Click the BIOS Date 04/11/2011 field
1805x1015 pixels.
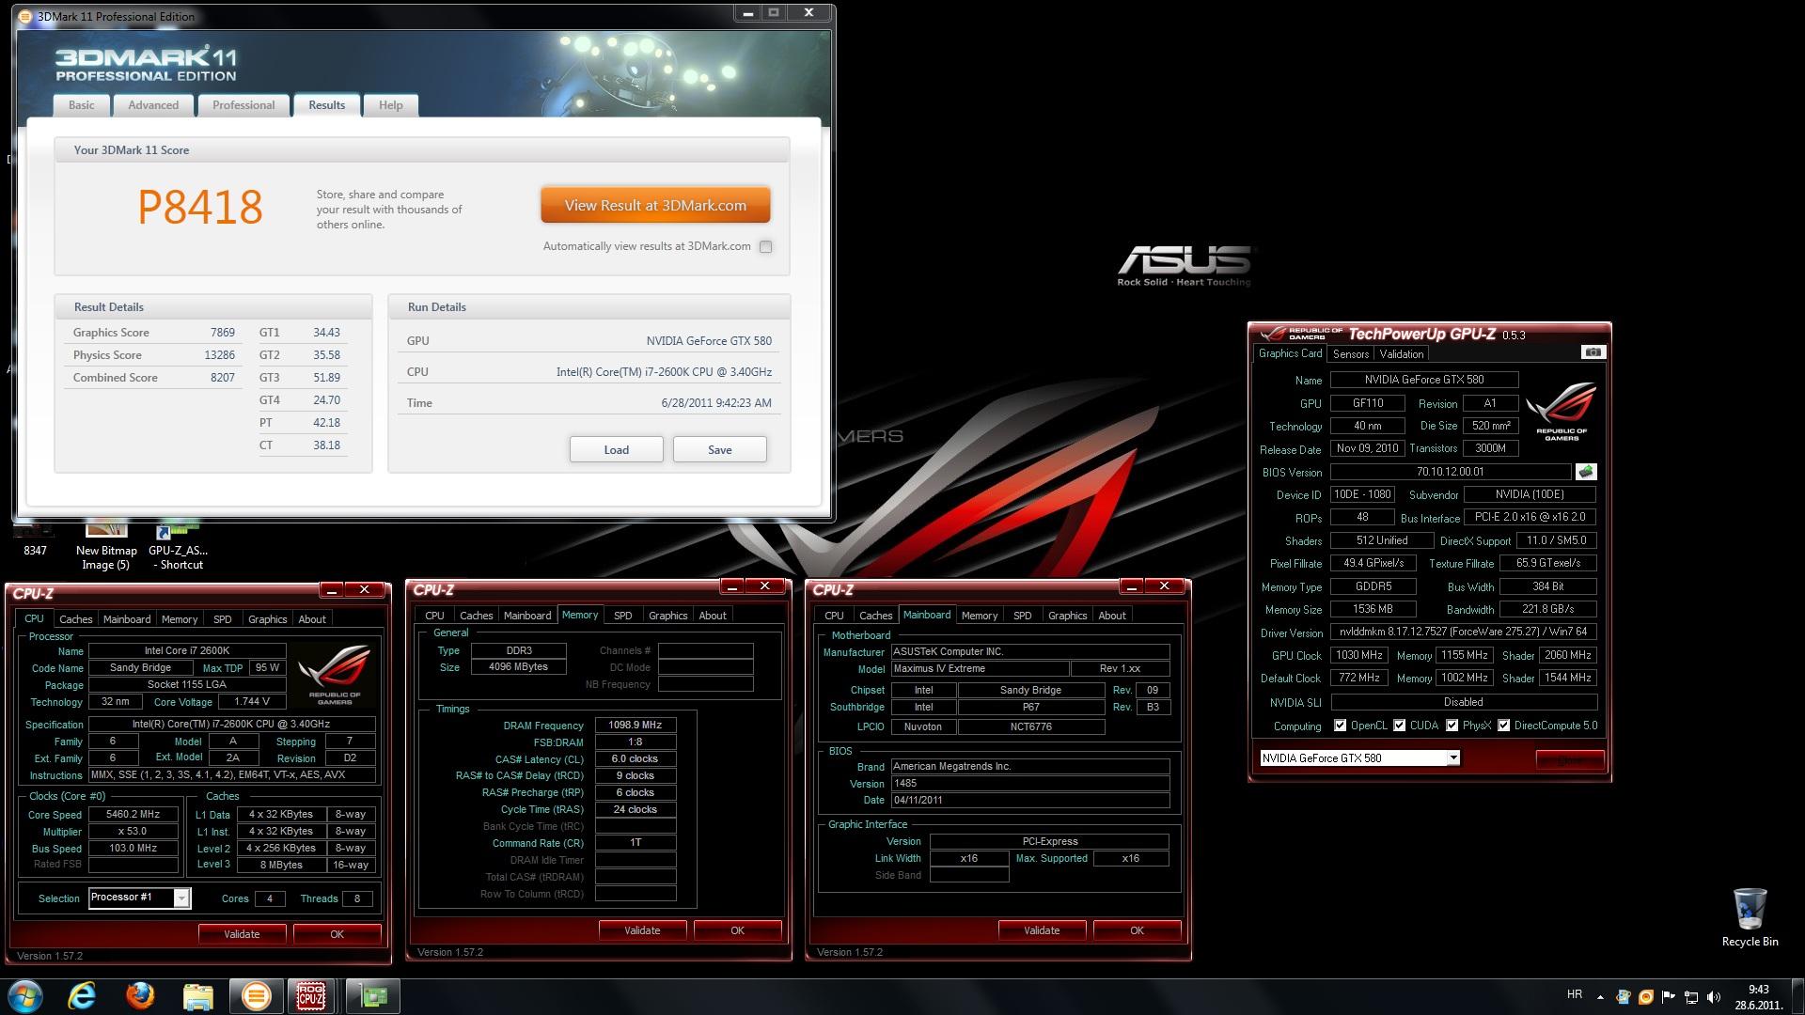1029,800
